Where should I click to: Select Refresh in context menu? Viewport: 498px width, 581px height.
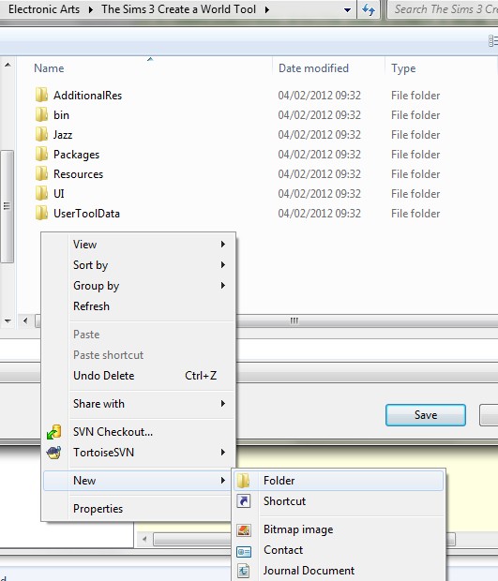(x=139, y=306)
